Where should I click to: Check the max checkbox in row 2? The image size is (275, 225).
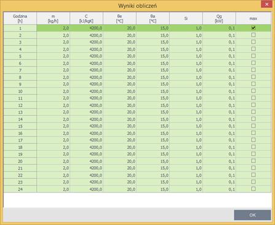[x=254, y=35]
